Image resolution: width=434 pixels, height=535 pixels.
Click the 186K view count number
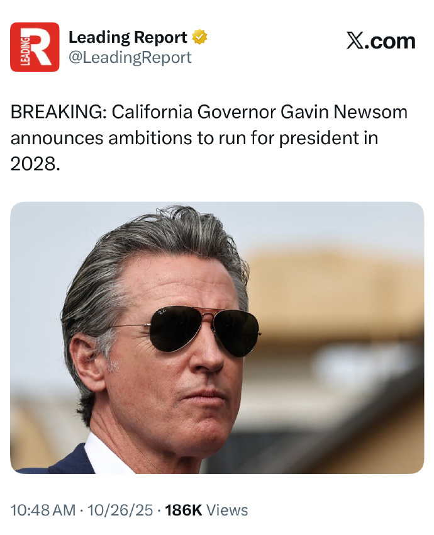(183, 510)
